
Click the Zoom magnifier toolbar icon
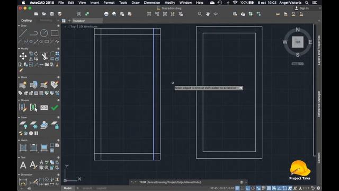point(200,14)
